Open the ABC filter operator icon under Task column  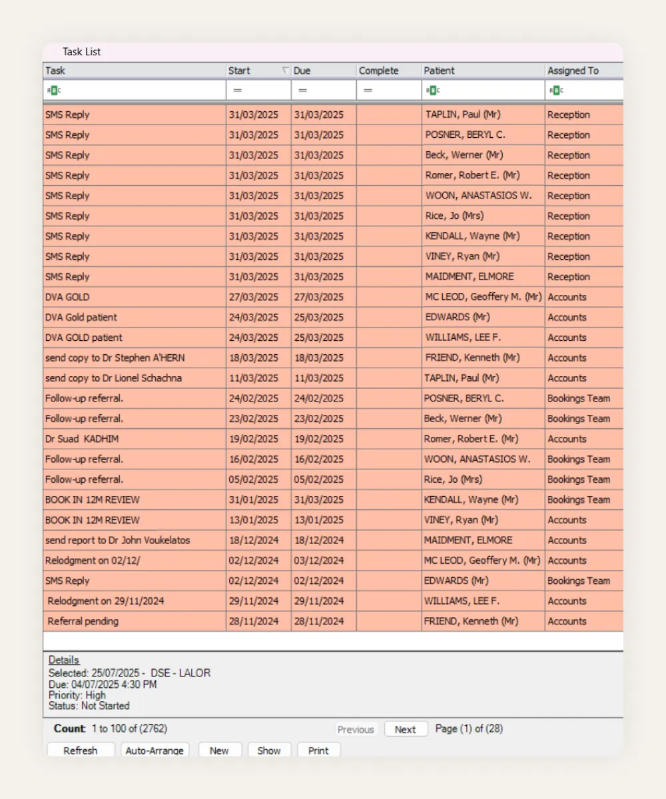tap(53, 90)
